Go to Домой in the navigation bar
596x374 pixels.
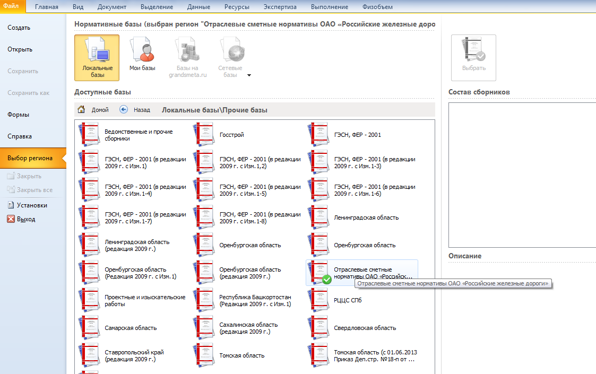[x=93, y=110]
